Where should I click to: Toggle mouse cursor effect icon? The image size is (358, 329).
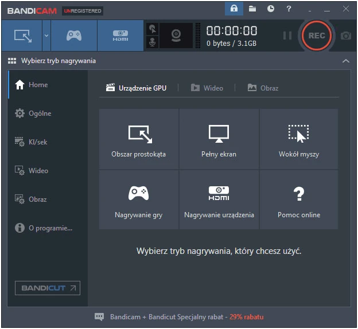[152, 29]
